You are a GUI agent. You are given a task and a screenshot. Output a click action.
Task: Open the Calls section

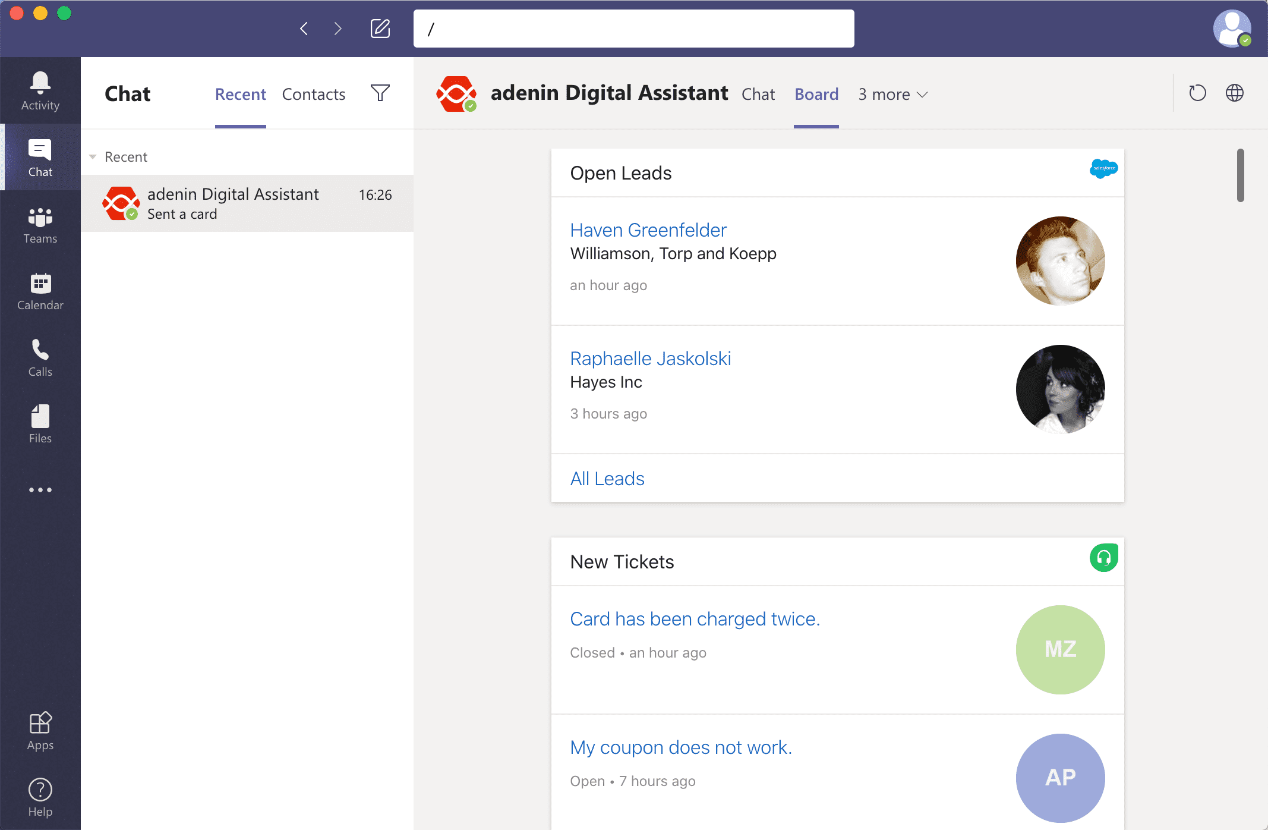(40, 358)
